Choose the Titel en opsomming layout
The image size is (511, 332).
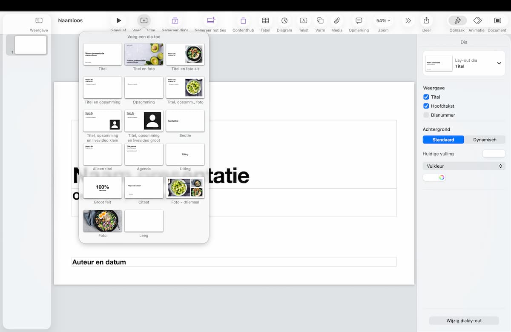click(103, 87)
